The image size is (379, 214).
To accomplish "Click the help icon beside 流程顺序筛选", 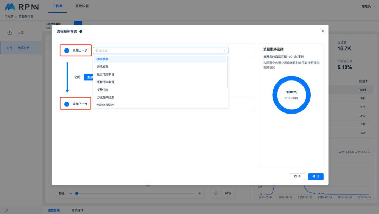I will point(81,31).
